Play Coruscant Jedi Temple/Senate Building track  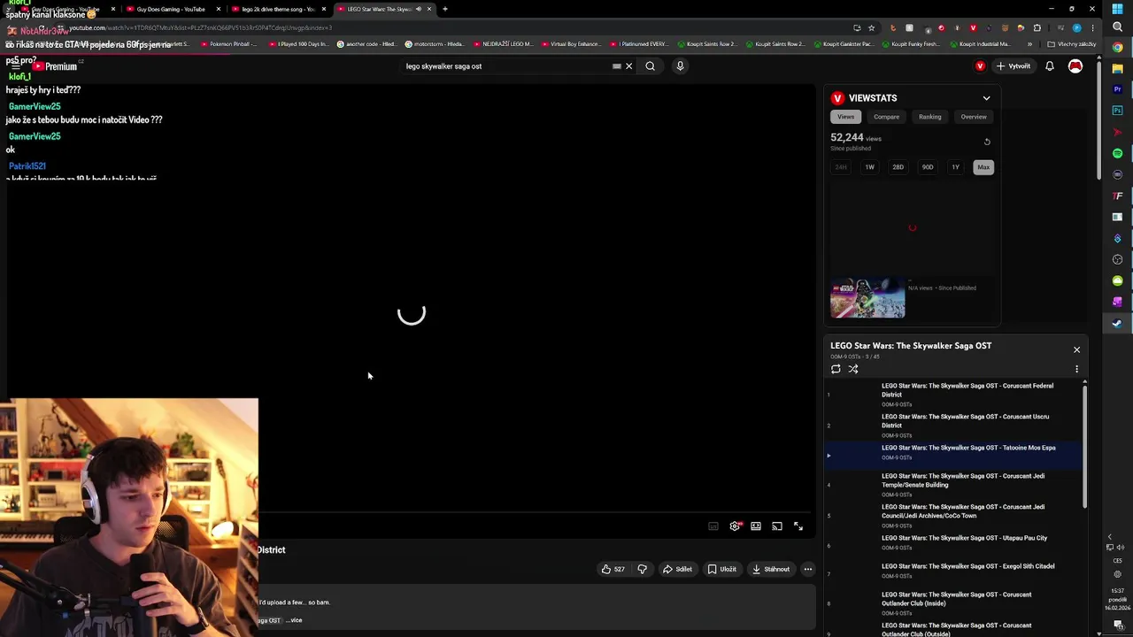coord(952,485)
